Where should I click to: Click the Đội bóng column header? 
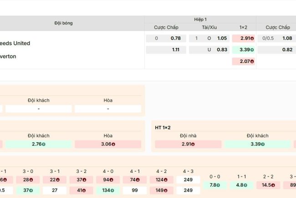point(63,23)
